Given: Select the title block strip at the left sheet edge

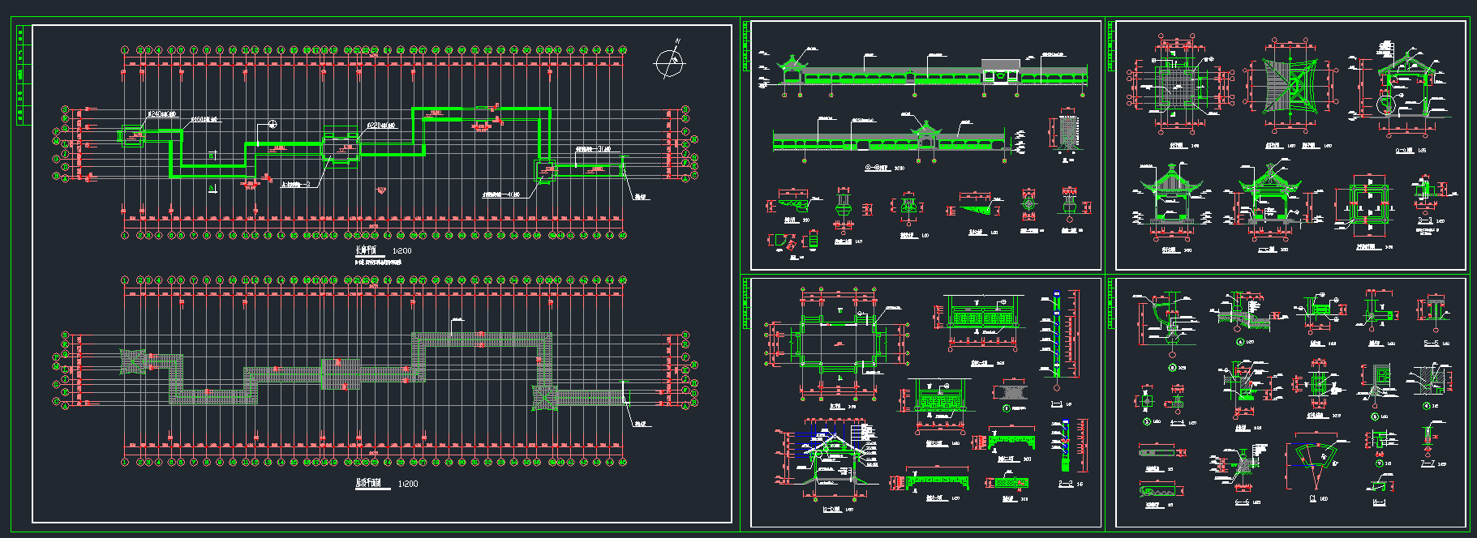Looking at the screenshot, I should point(22,75).
